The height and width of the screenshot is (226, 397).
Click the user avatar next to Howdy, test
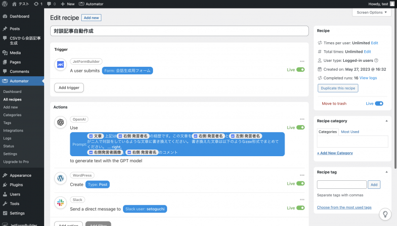pyautogui.click(x=392, y=4)
